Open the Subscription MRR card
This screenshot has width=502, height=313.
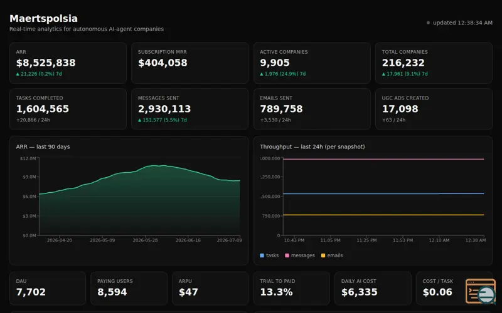tap(190, 63)
